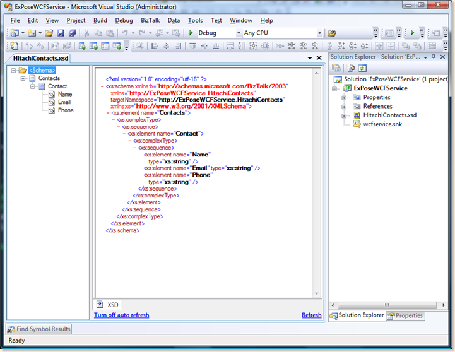Click the Align Tops layout icon
This screenshot has width=455, height=352.
click(192, 46)
